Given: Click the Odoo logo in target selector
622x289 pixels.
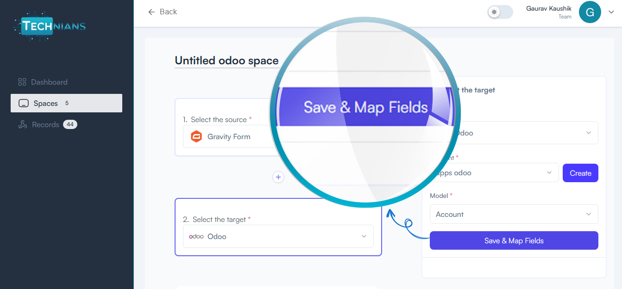Looking at the screenshot, I should pos(196,236).
